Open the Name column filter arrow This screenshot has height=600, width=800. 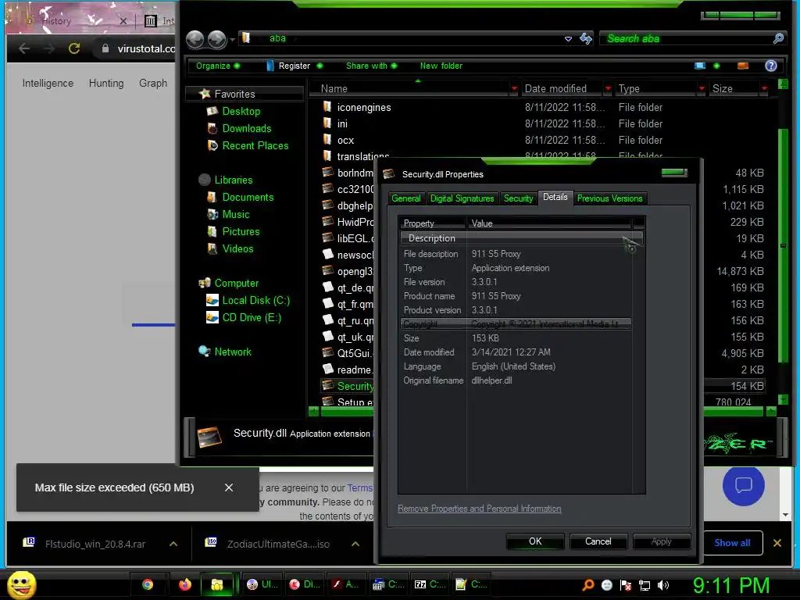pyautogui.click(x=514, y=89)
